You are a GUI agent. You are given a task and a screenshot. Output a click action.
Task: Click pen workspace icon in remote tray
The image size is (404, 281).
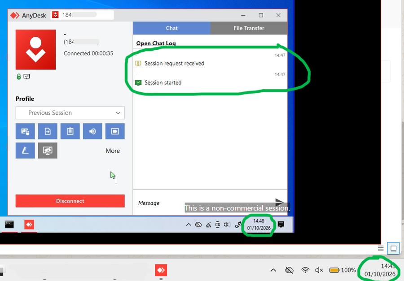(238, 225)
